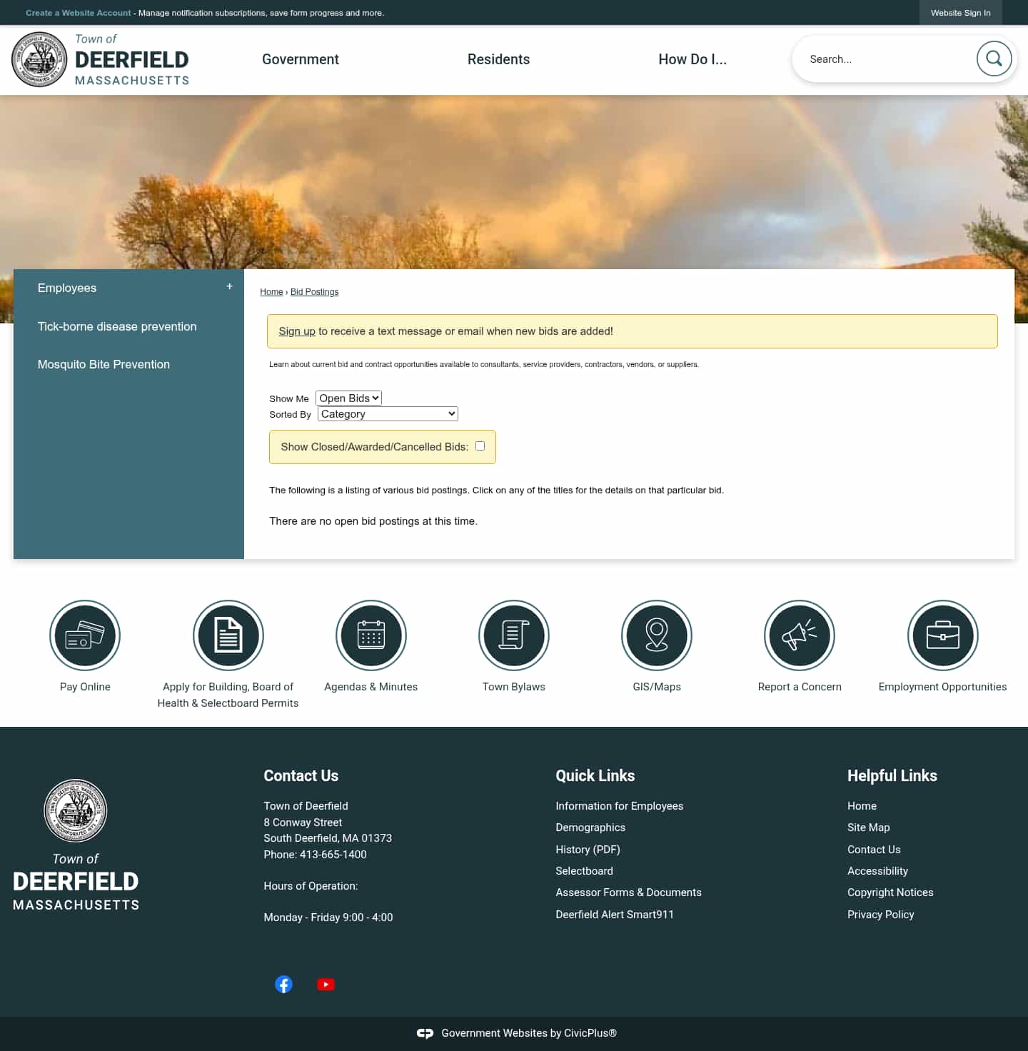1028x1051 pixels.
Task: Click the search magnifier icon button
Action: pyautogui.click(x=994, y=59)
